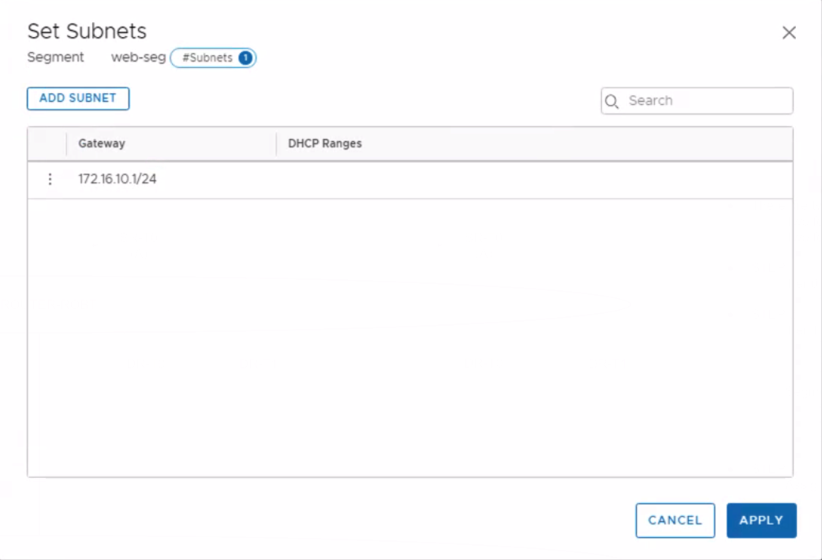Screen dimensions: 822x560
Task: Click the ADD SUBNET button
Action: pyautogui.click(x=78, y=99)
